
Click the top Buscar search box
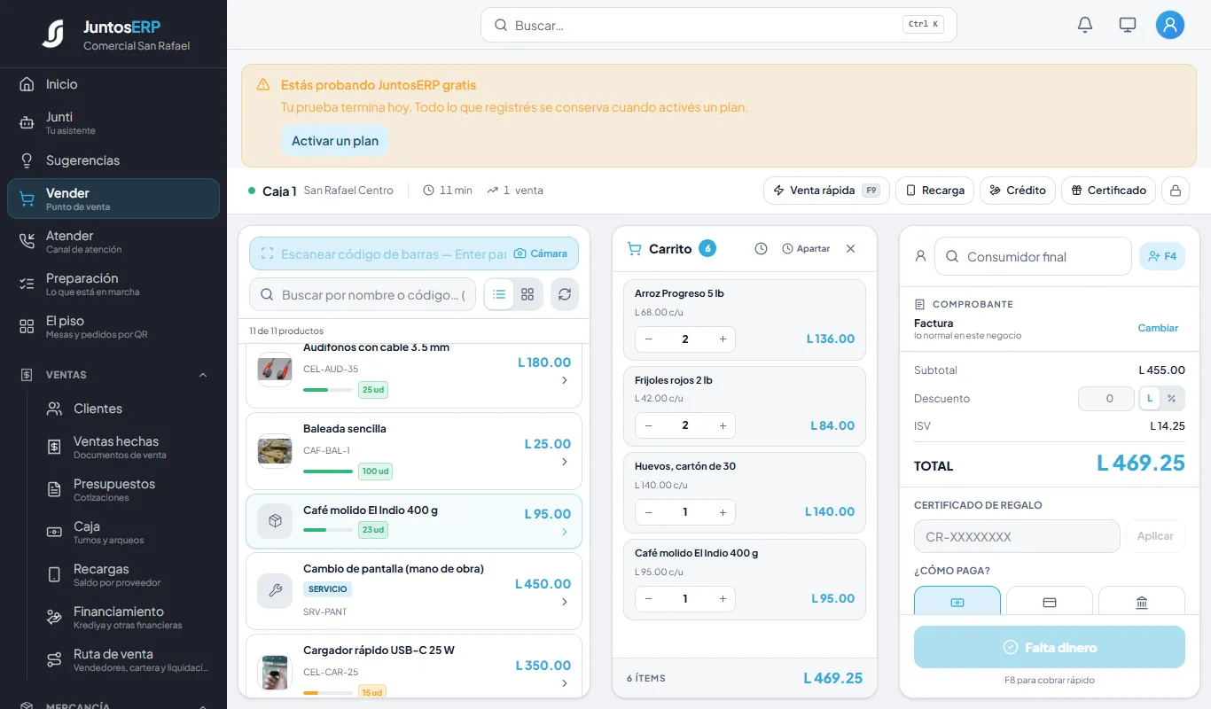tap(718, 25)
